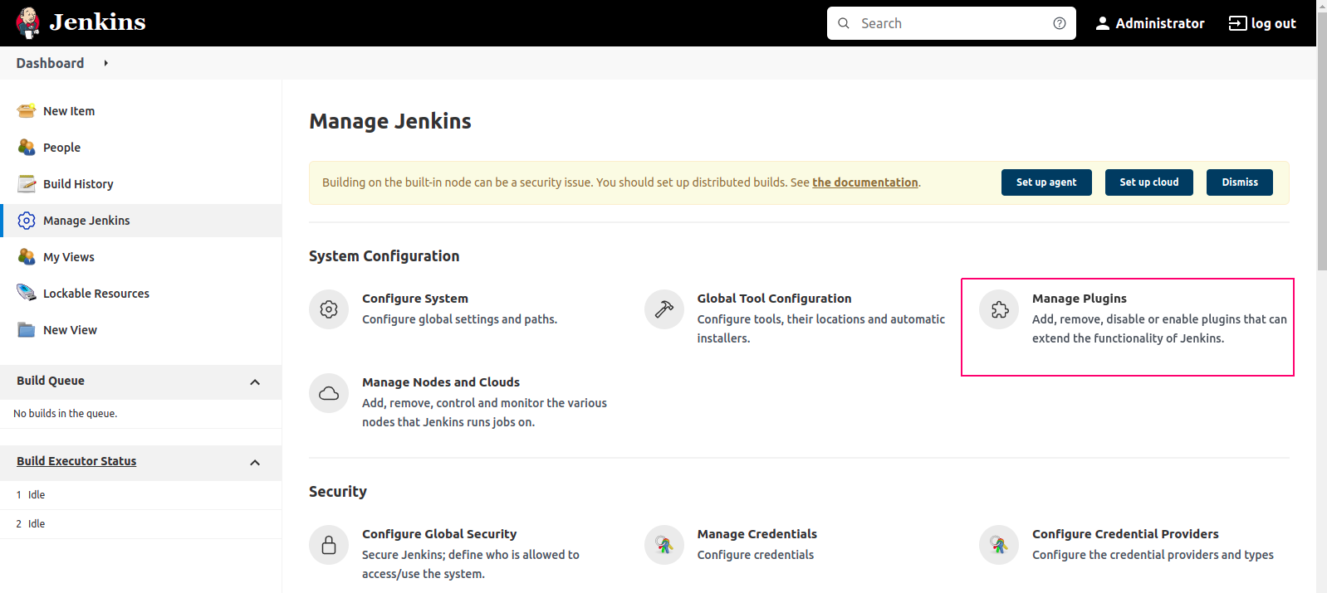Collapse the Build Queue panel chevron

(x=255, y=382)
